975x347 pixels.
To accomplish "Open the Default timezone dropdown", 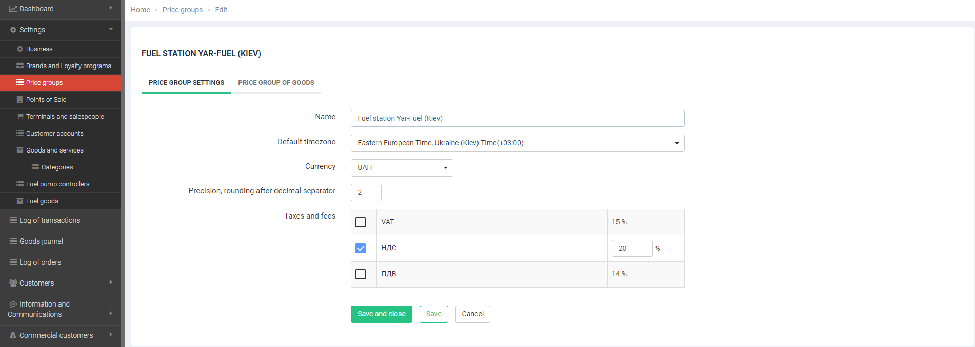I will 517,143.
